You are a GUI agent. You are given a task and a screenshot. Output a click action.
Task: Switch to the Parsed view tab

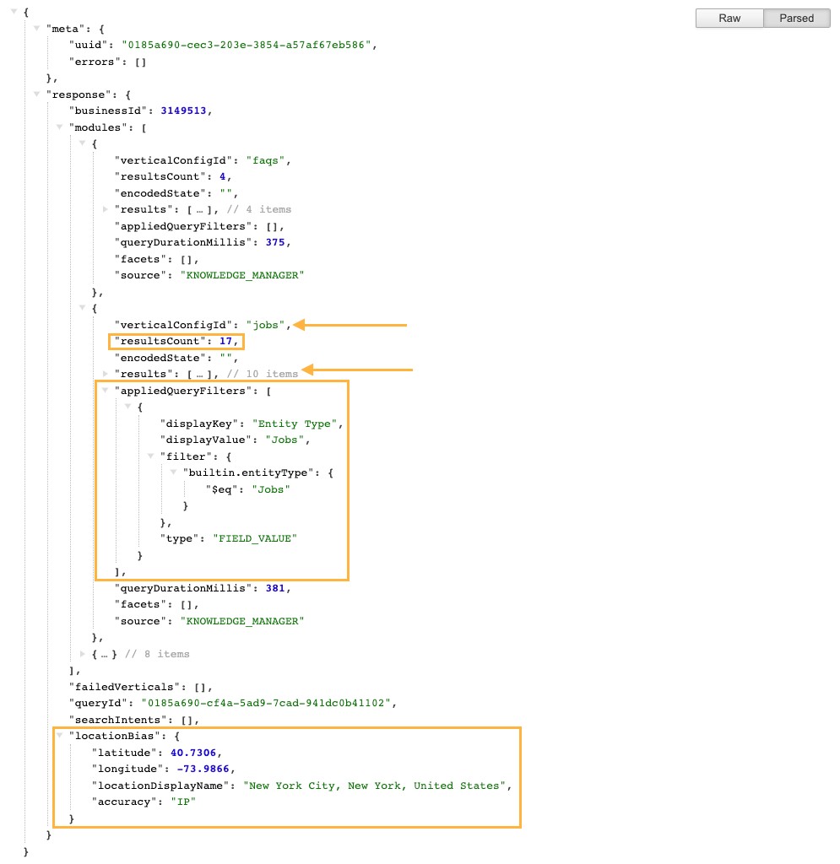[796, 19]
